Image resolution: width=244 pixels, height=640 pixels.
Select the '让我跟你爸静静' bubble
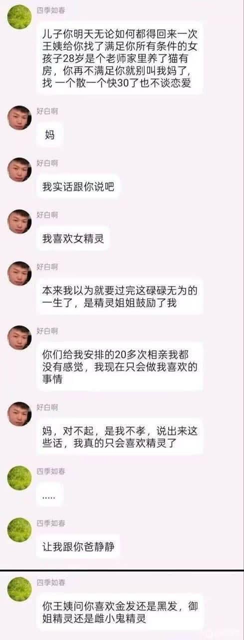78,547
